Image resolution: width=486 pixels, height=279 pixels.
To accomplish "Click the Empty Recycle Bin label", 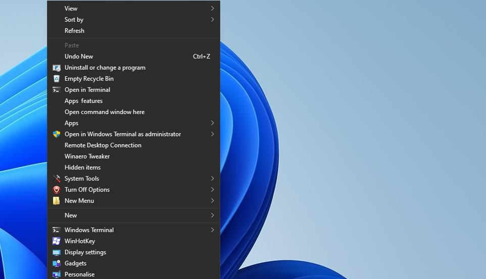I will click(89, 79).
